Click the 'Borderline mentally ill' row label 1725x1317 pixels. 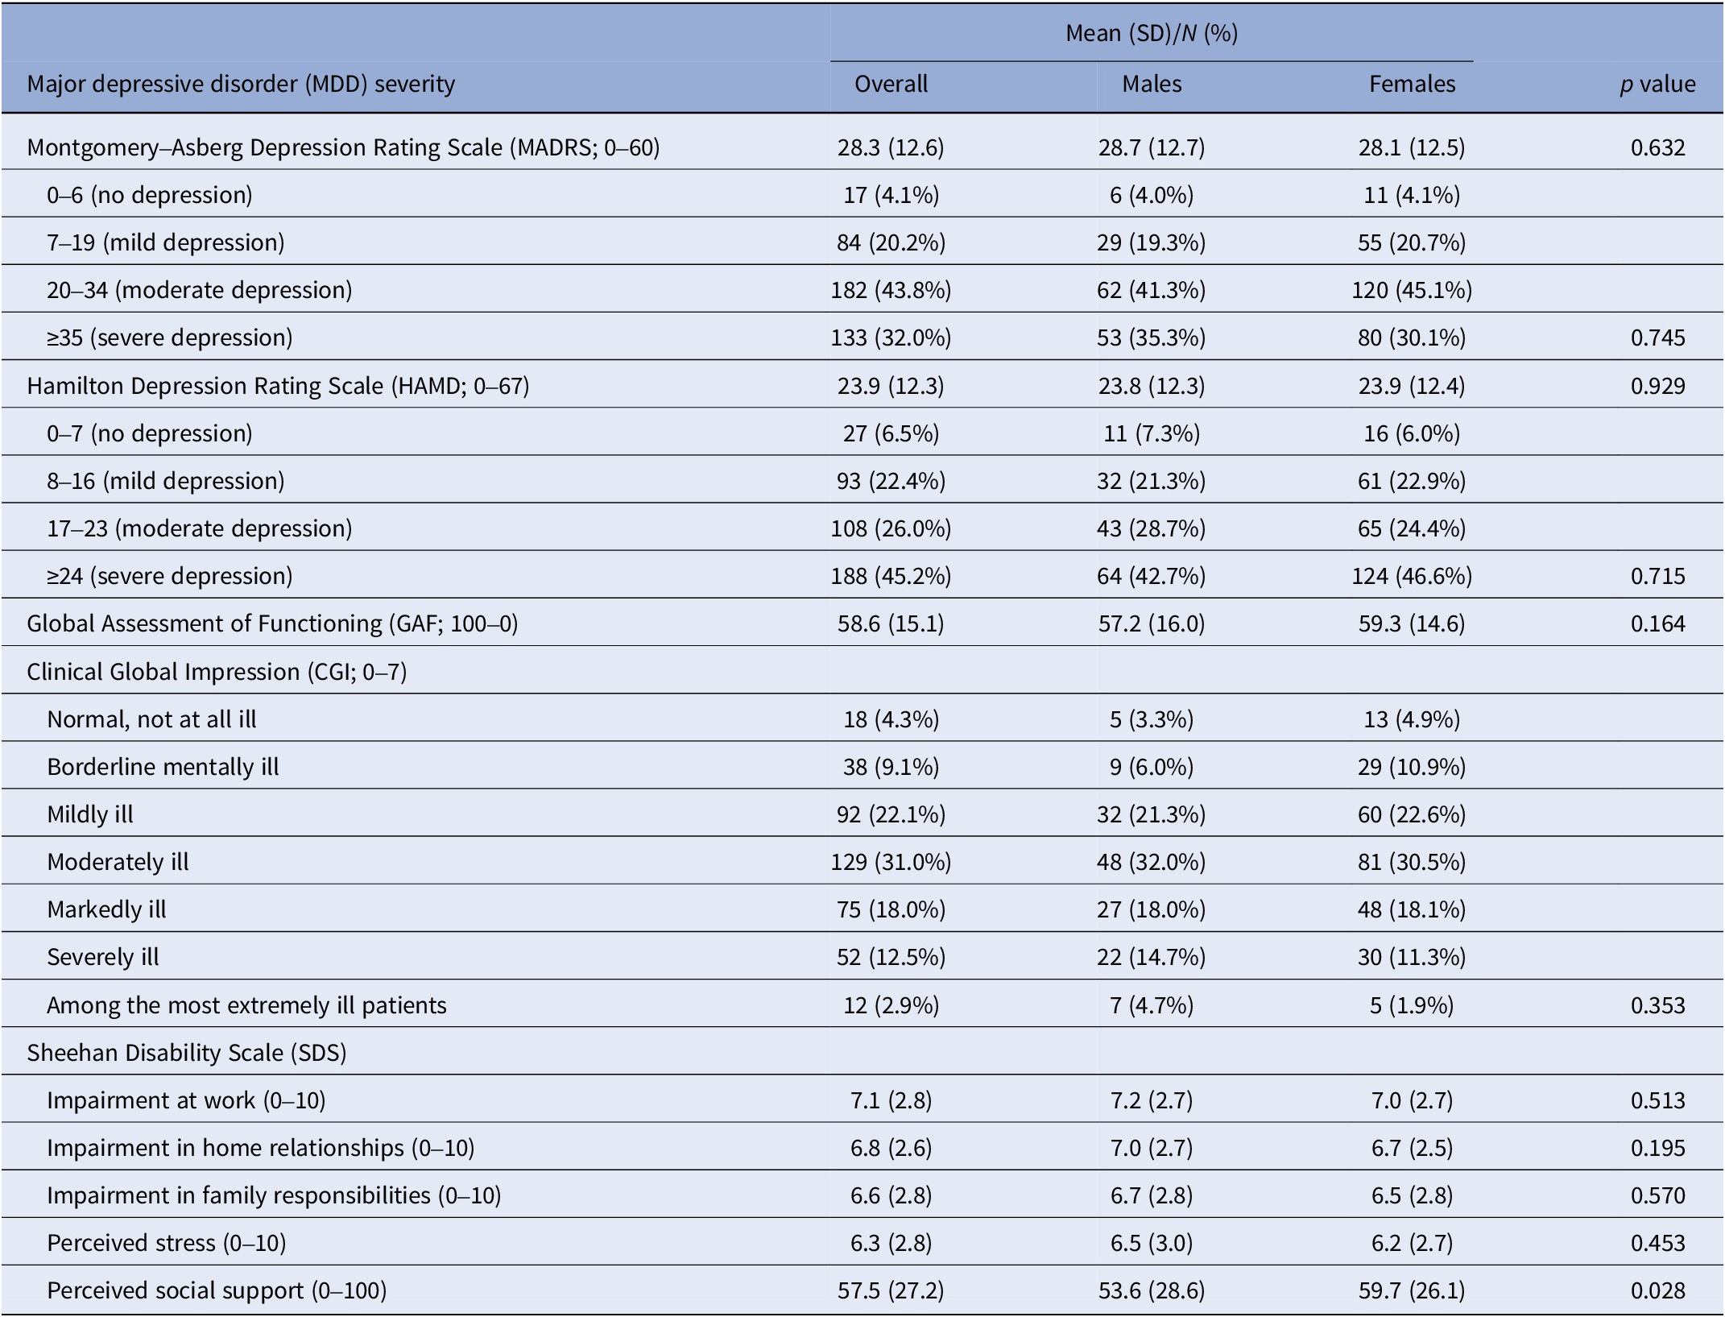pos(163,767)
